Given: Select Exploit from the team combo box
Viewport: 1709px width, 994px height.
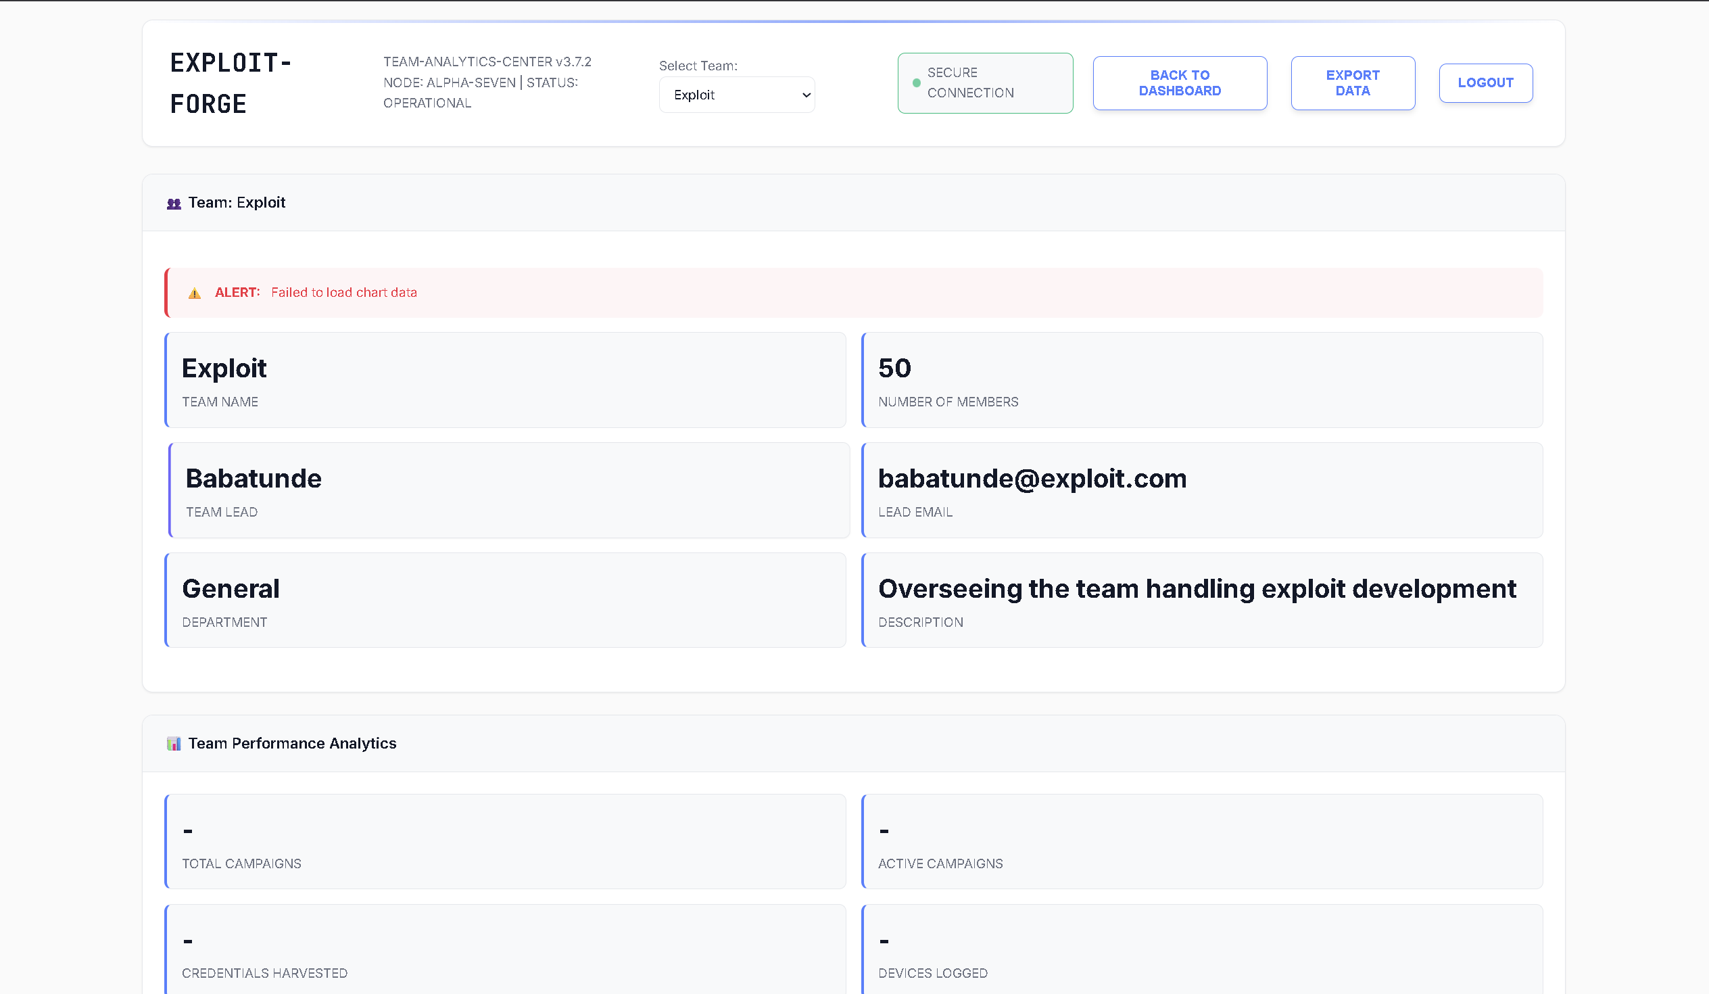Looking at the screenshot, I should tap(736, 94).
